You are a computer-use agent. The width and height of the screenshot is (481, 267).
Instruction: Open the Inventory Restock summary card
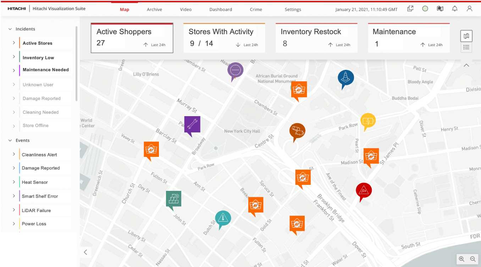coord(316,38)
